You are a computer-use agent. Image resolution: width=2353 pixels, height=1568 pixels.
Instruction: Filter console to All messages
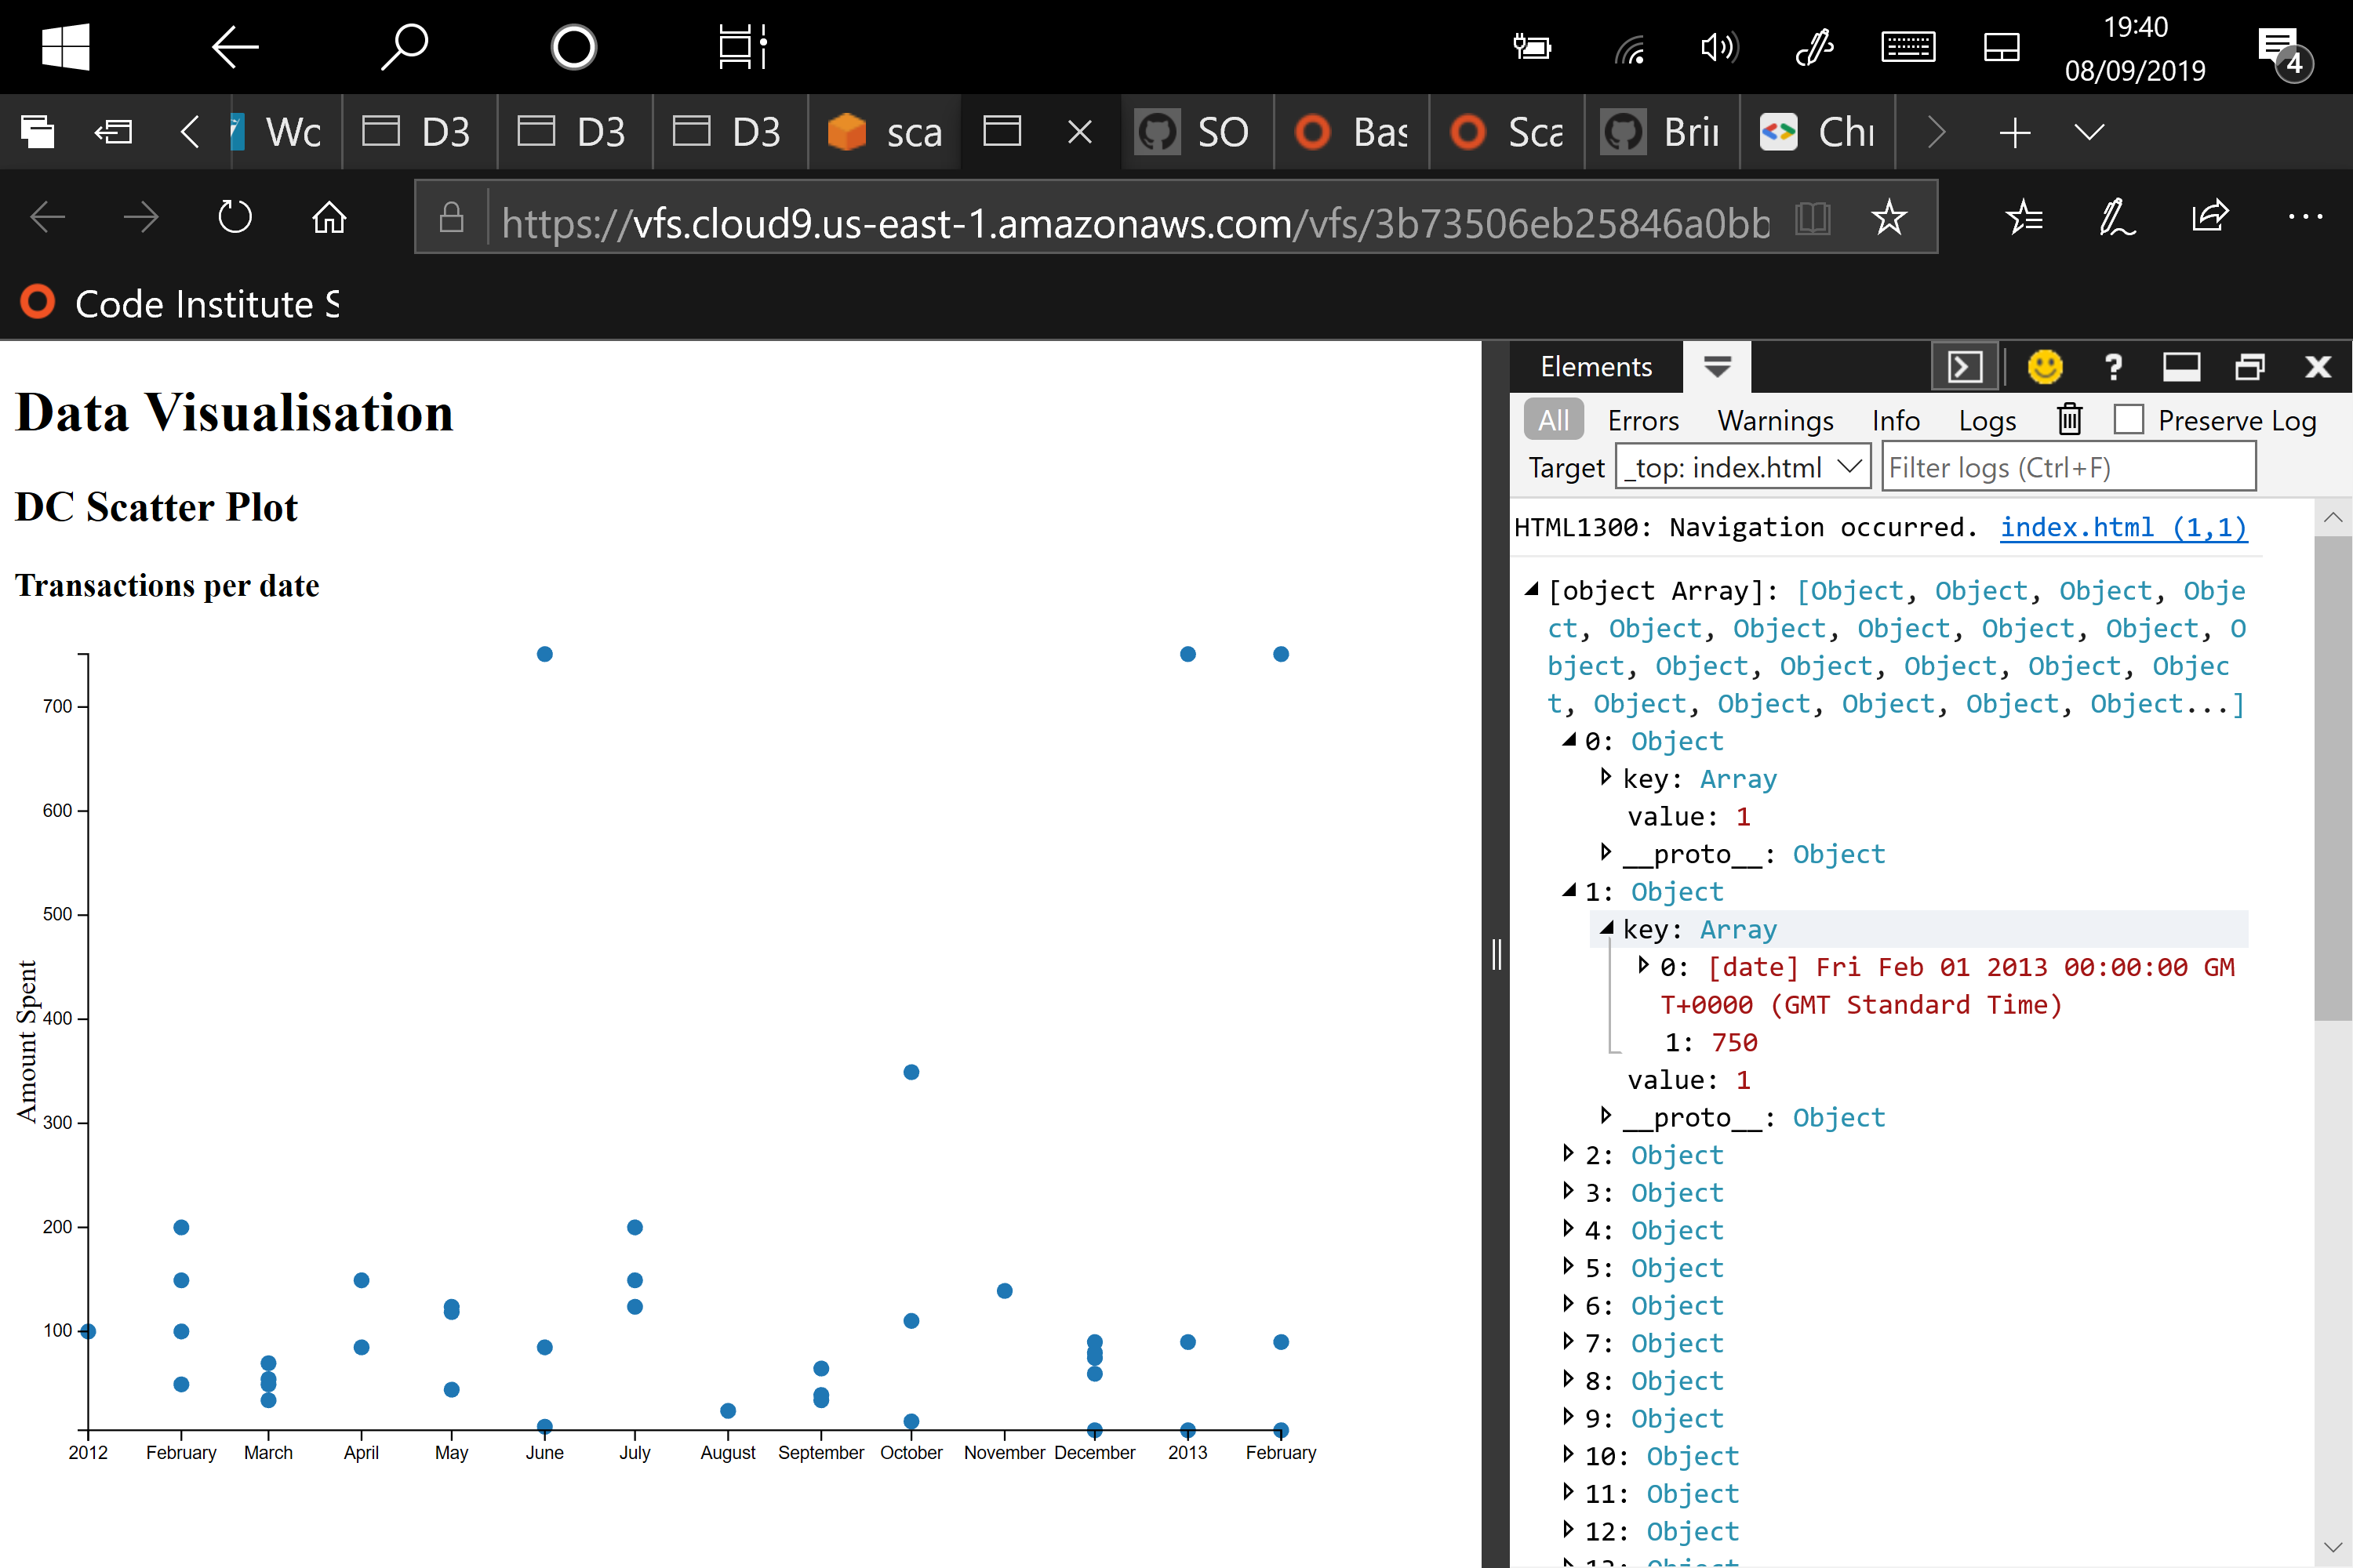[x=1553, y=420]
